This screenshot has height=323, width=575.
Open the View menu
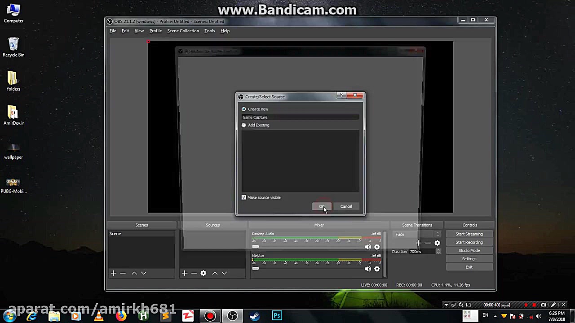pyautogui.click(x=139, y=31)
